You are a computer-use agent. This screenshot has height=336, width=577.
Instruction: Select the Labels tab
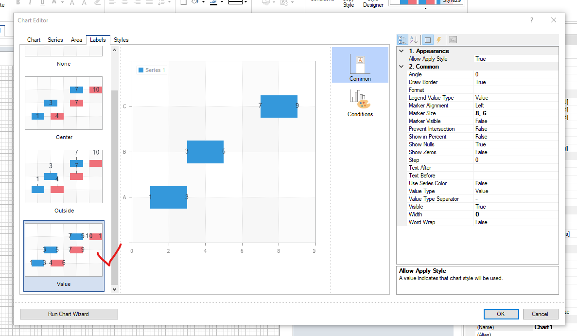click(x=98, y=40)
